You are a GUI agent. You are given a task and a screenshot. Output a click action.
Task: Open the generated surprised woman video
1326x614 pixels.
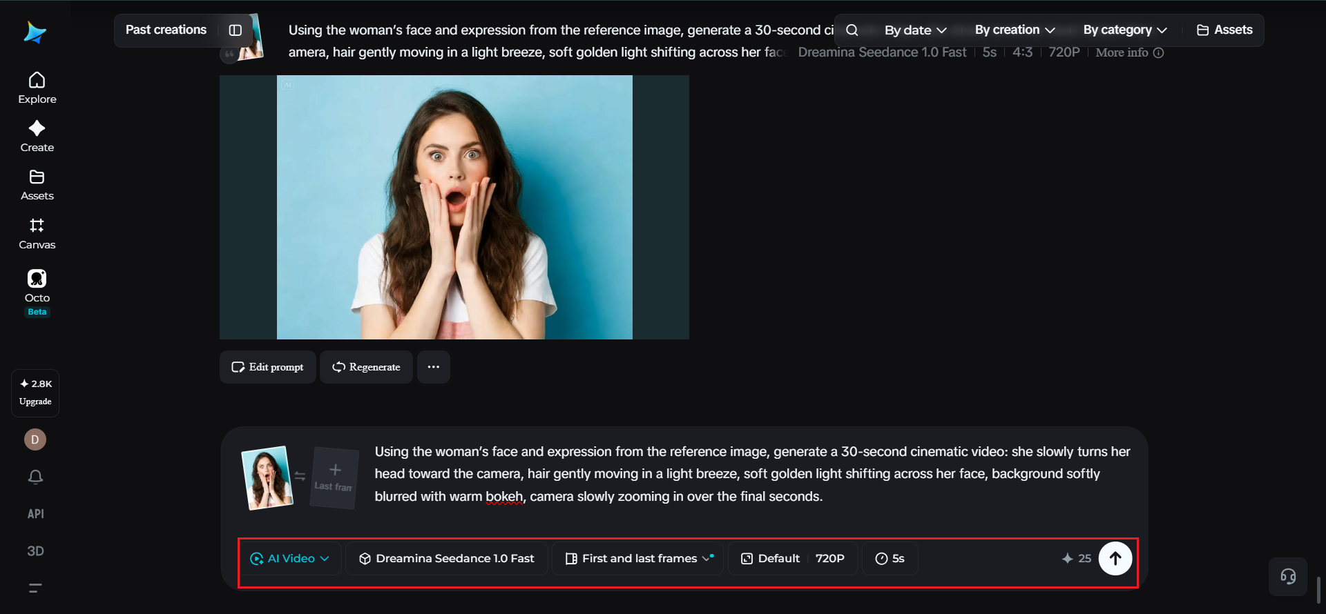click(x=454, y=207)
